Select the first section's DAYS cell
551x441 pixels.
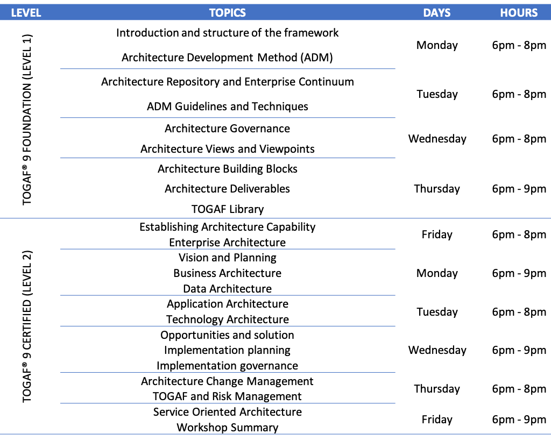coord(436,119)
